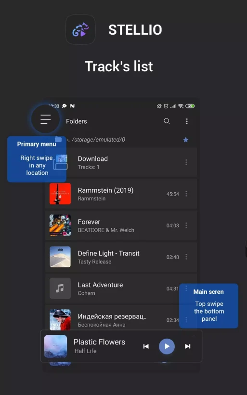
Task: Select the Индейская резервац.. track
Action: pos(121,317)
